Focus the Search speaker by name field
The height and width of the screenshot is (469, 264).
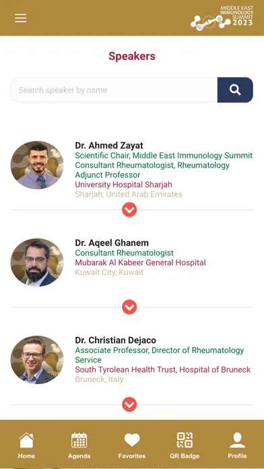(114, 90)
